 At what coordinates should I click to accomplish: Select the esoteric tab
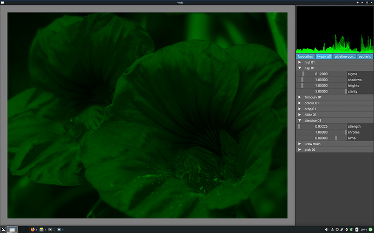tap(365, 56)
